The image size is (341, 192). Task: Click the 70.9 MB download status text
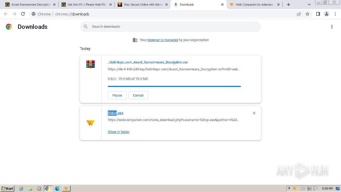pos(128,79)
